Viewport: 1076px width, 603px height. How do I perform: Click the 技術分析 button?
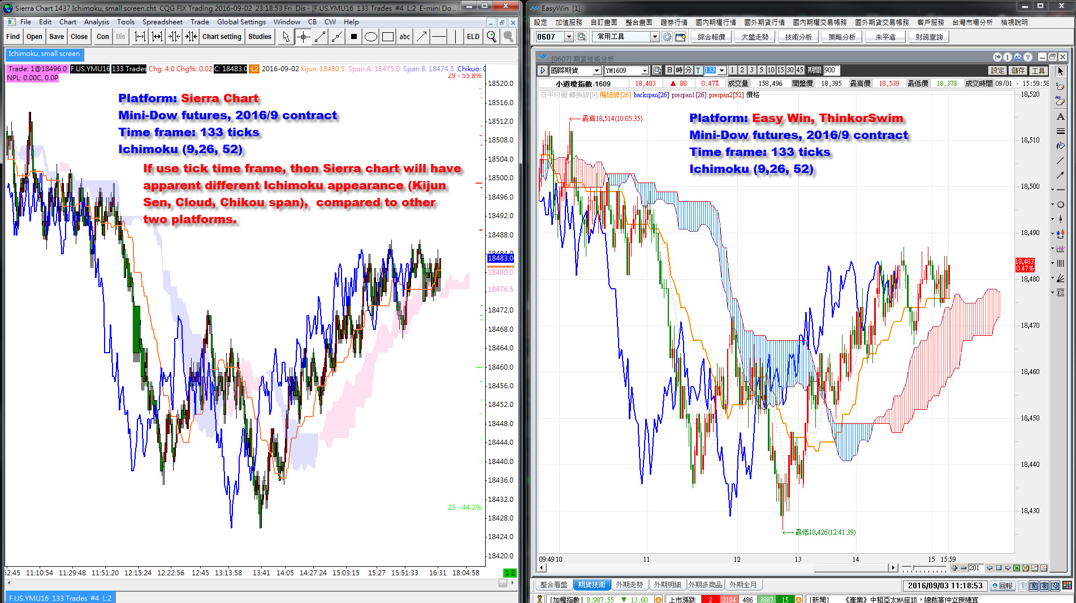tap(798, 37)
